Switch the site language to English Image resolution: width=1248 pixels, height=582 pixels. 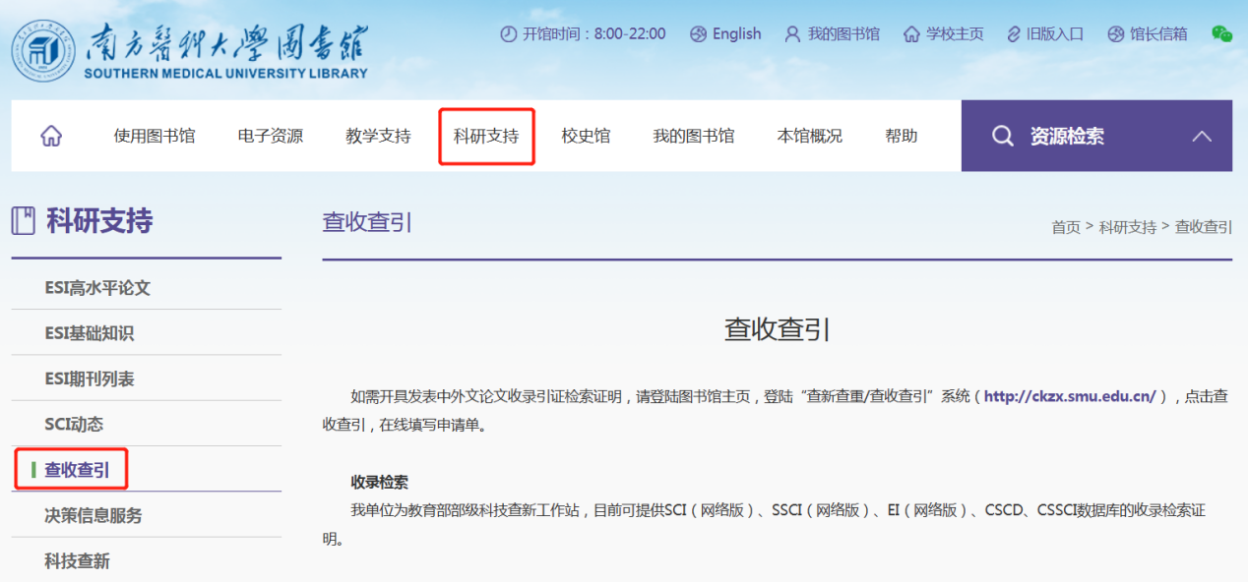coord(737,34)
